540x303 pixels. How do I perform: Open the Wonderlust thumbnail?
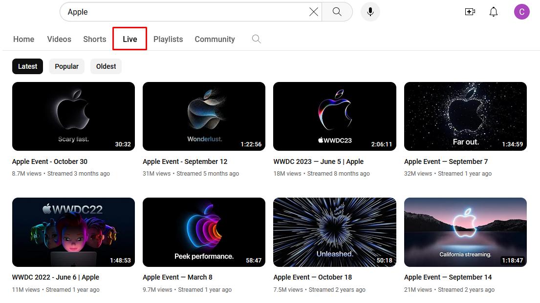[x=204, y=116]
